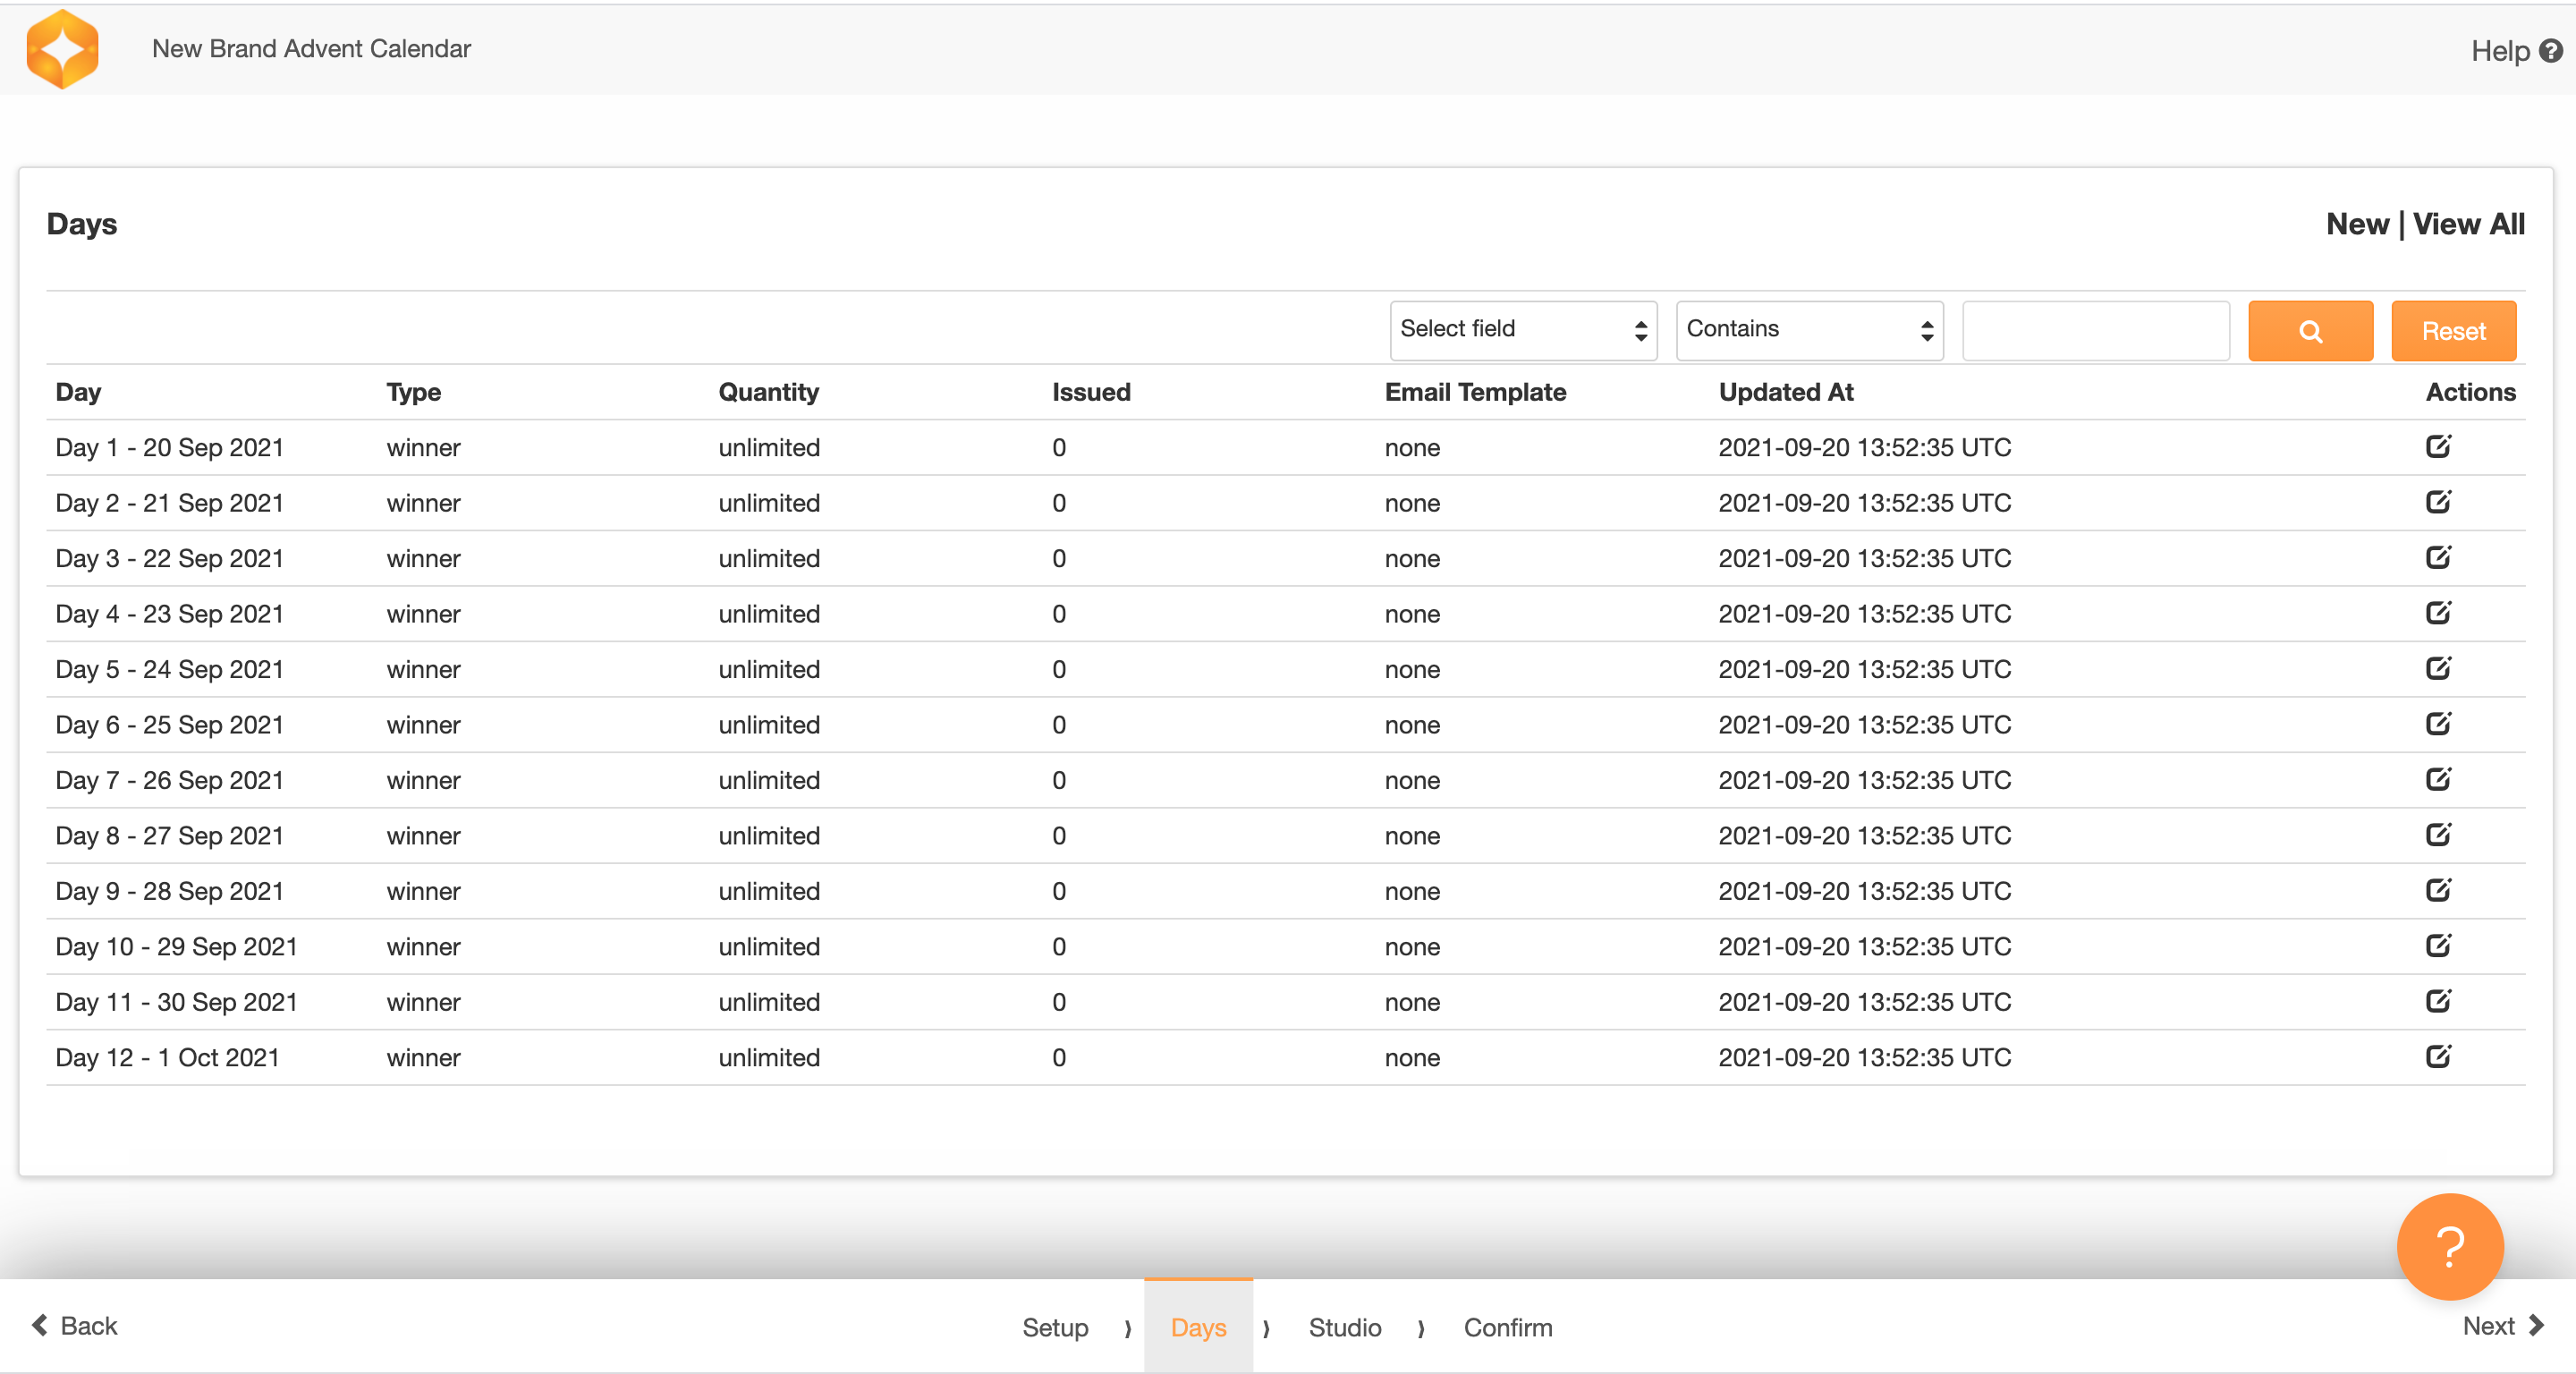The width and height of the screenshot is (2576, 1374).
Task: Switch to the Studio step tab
Action: [x=1344, y=1327]
